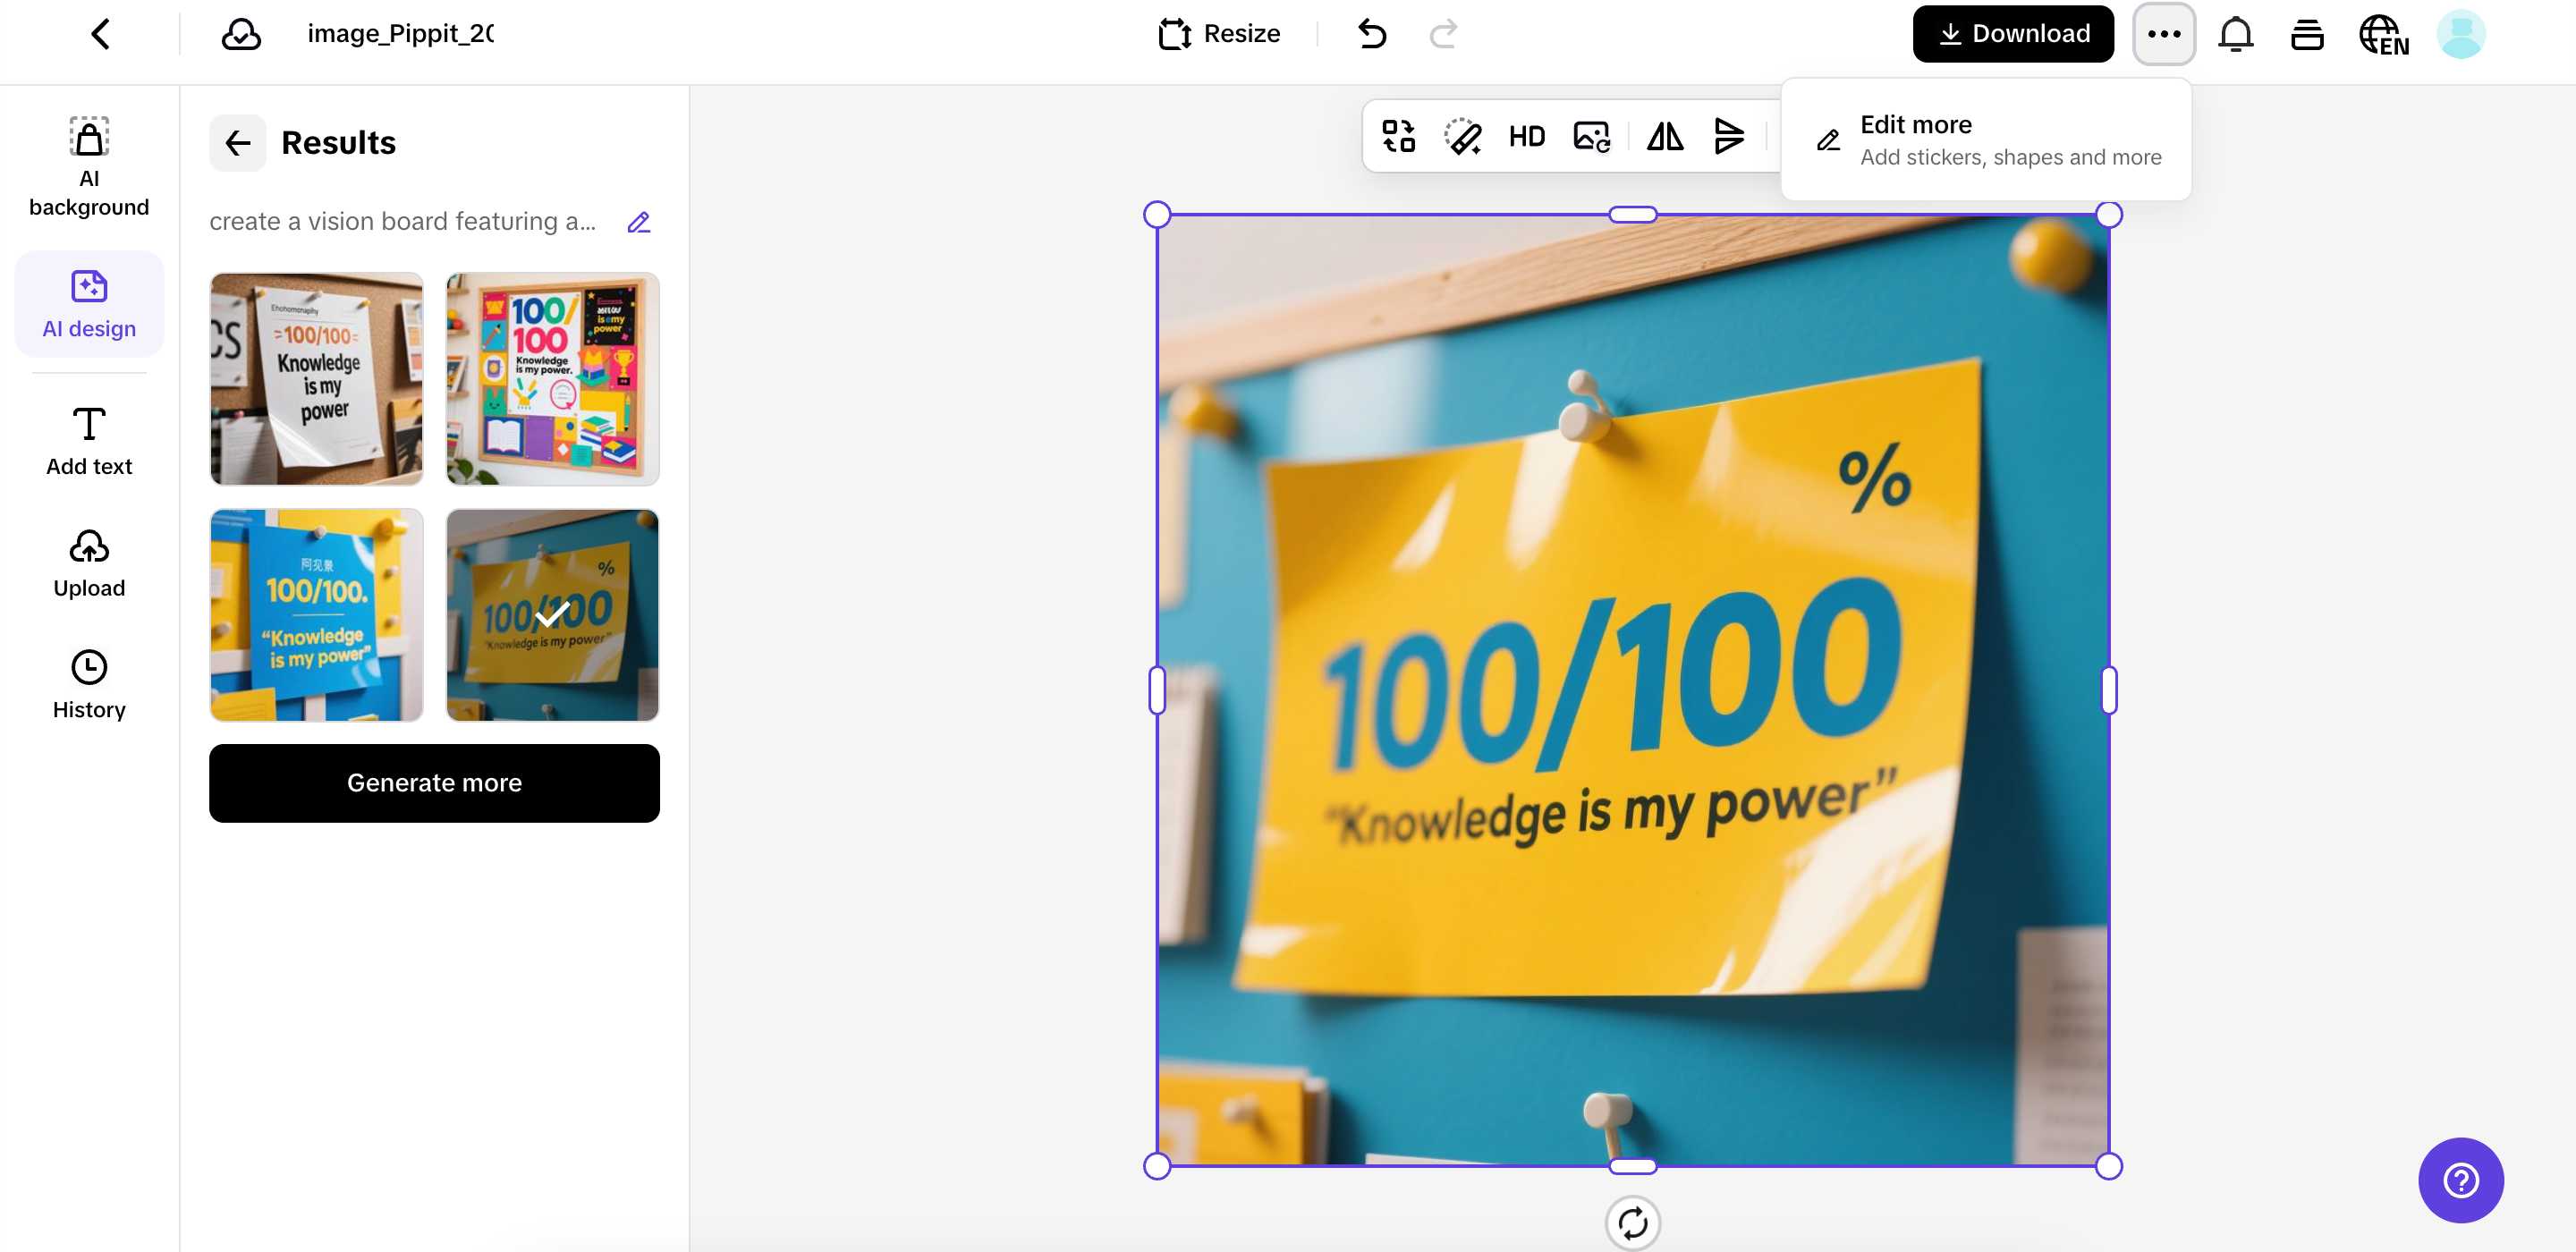Go back using the Results arrow
Viewport: 2576px width, 1252px height.
click(x=237, y=143)
